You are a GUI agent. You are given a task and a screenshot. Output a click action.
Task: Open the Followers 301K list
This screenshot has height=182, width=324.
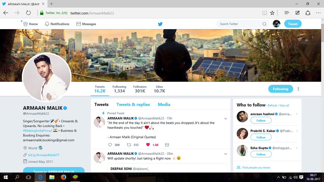(140, 89)
